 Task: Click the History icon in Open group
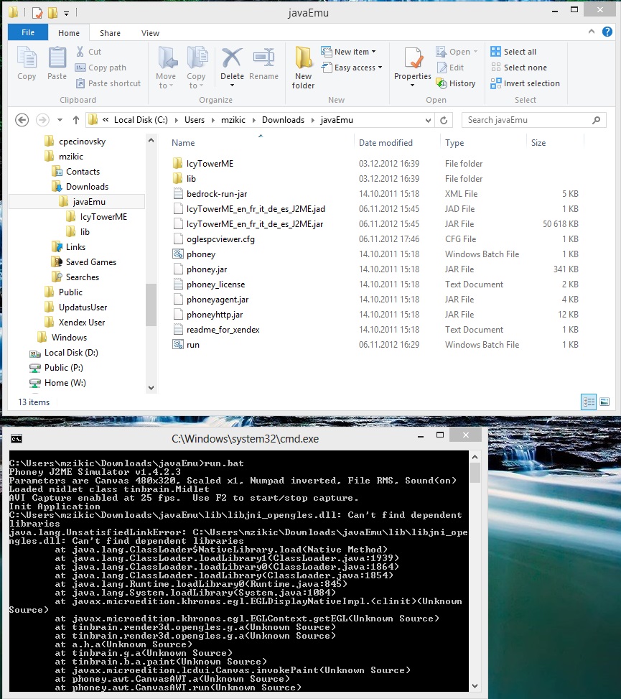click(x=442, y=83)
